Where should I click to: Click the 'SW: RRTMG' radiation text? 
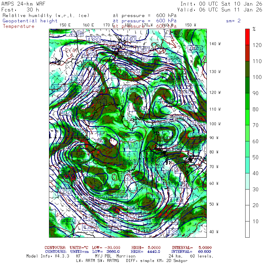(108, 261)
